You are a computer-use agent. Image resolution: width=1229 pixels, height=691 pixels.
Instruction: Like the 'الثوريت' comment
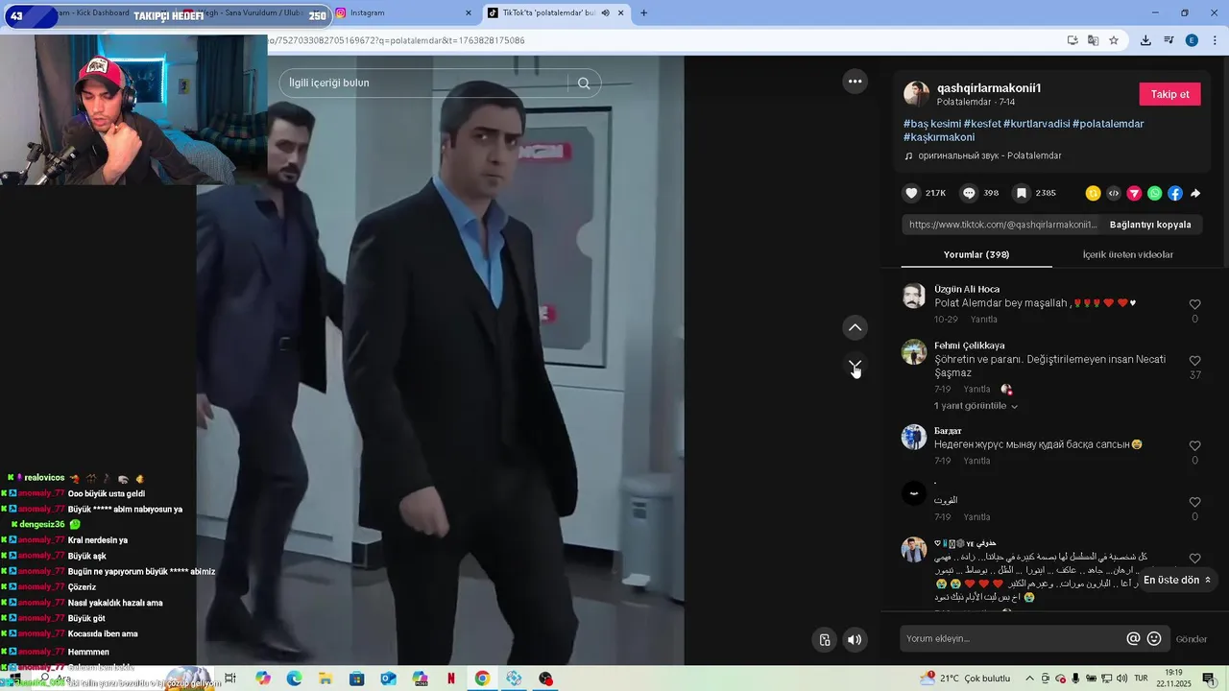click(x=1194, y=502)
